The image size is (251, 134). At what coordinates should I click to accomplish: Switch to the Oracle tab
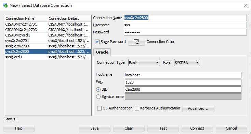102,52
